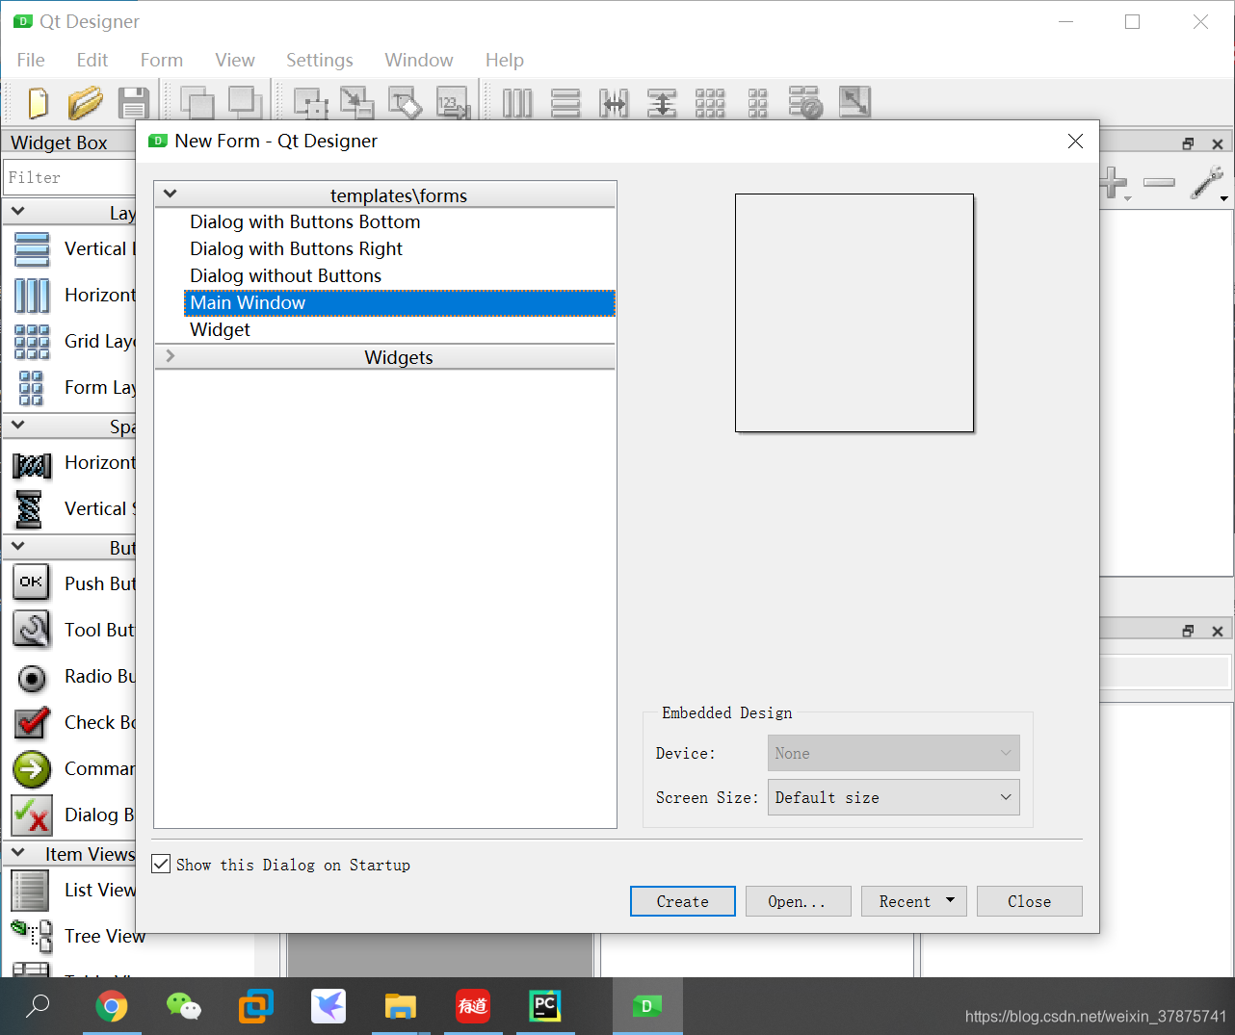This screenshot has width=1235, height=1035.
Task: Apply vertical splitter layout icon
Action: click(x=662, y=103)
